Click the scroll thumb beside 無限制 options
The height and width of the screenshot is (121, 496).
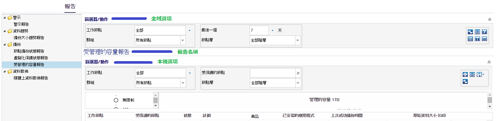tap(155, 100)
